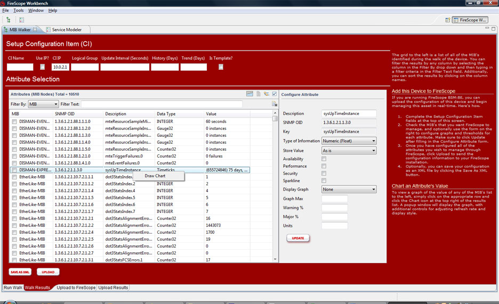
Task: Toggle the Is Template? checkbox
Action: tap(221, 67)
